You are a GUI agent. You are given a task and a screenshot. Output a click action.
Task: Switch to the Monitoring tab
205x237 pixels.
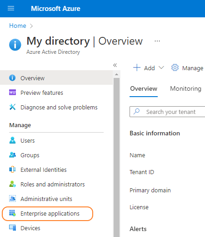tap(185, 88)
